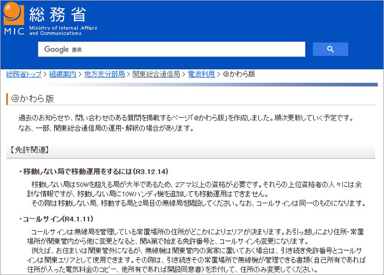Click the line starting コールサインは無線局を管理

[x=197, y=232]
